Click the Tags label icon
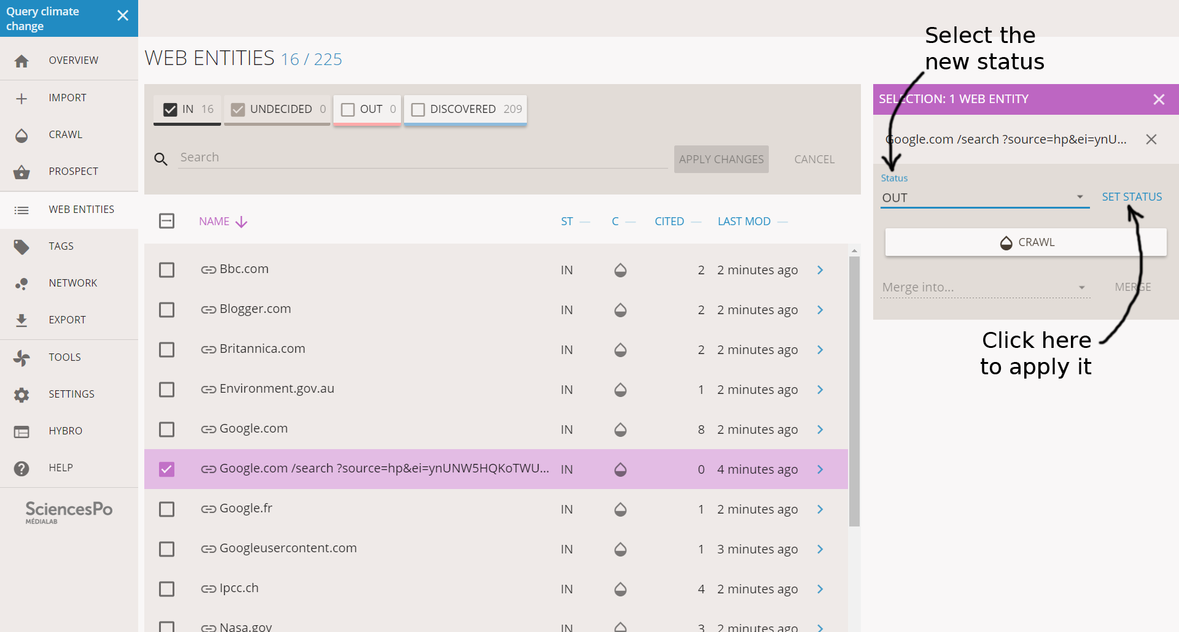The image size is (1179, 632). (21, 247)
